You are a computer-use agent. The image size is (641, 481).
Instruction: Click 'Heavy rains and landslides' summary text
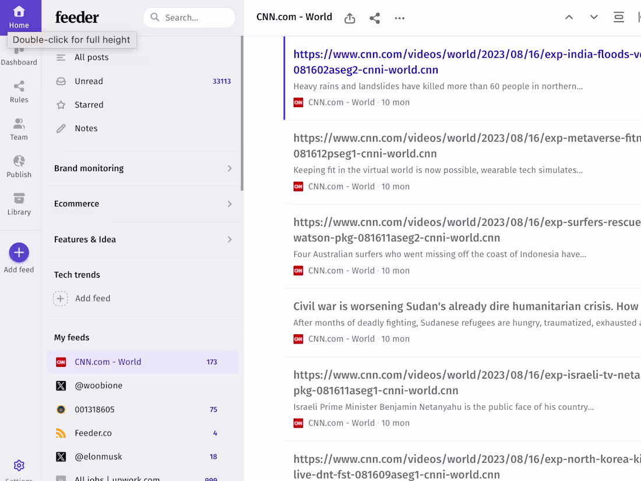[x=438, y=86]
